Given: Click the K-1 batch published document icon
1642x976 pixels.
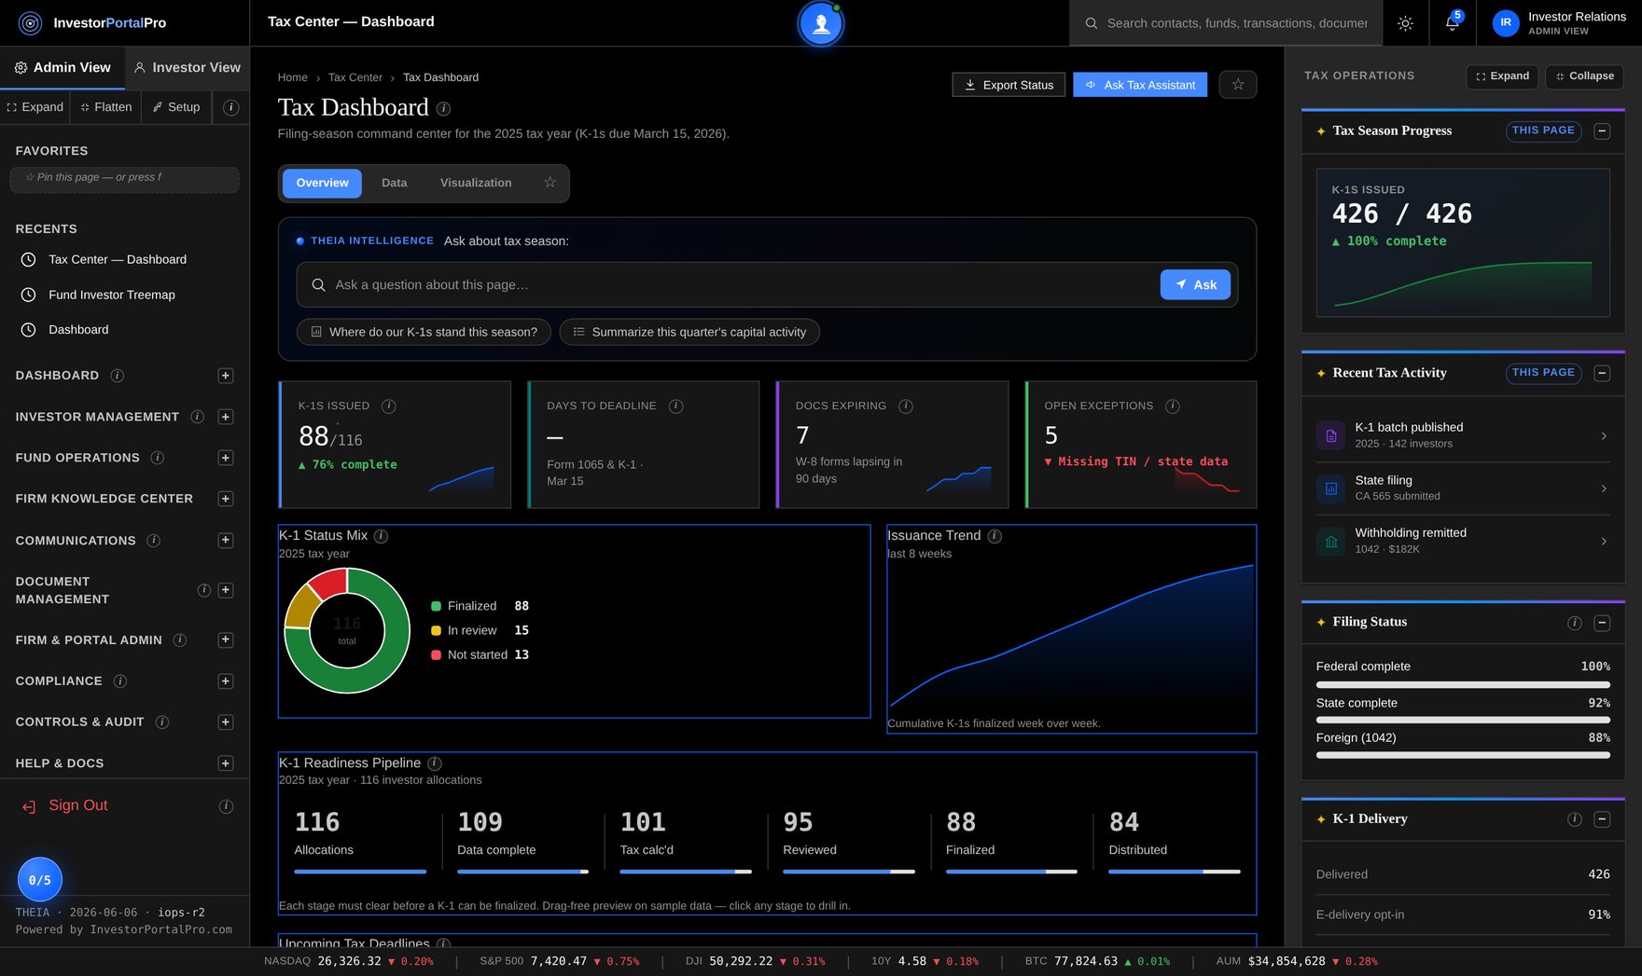Looking at the screenshot, I should pos(1331,435).
